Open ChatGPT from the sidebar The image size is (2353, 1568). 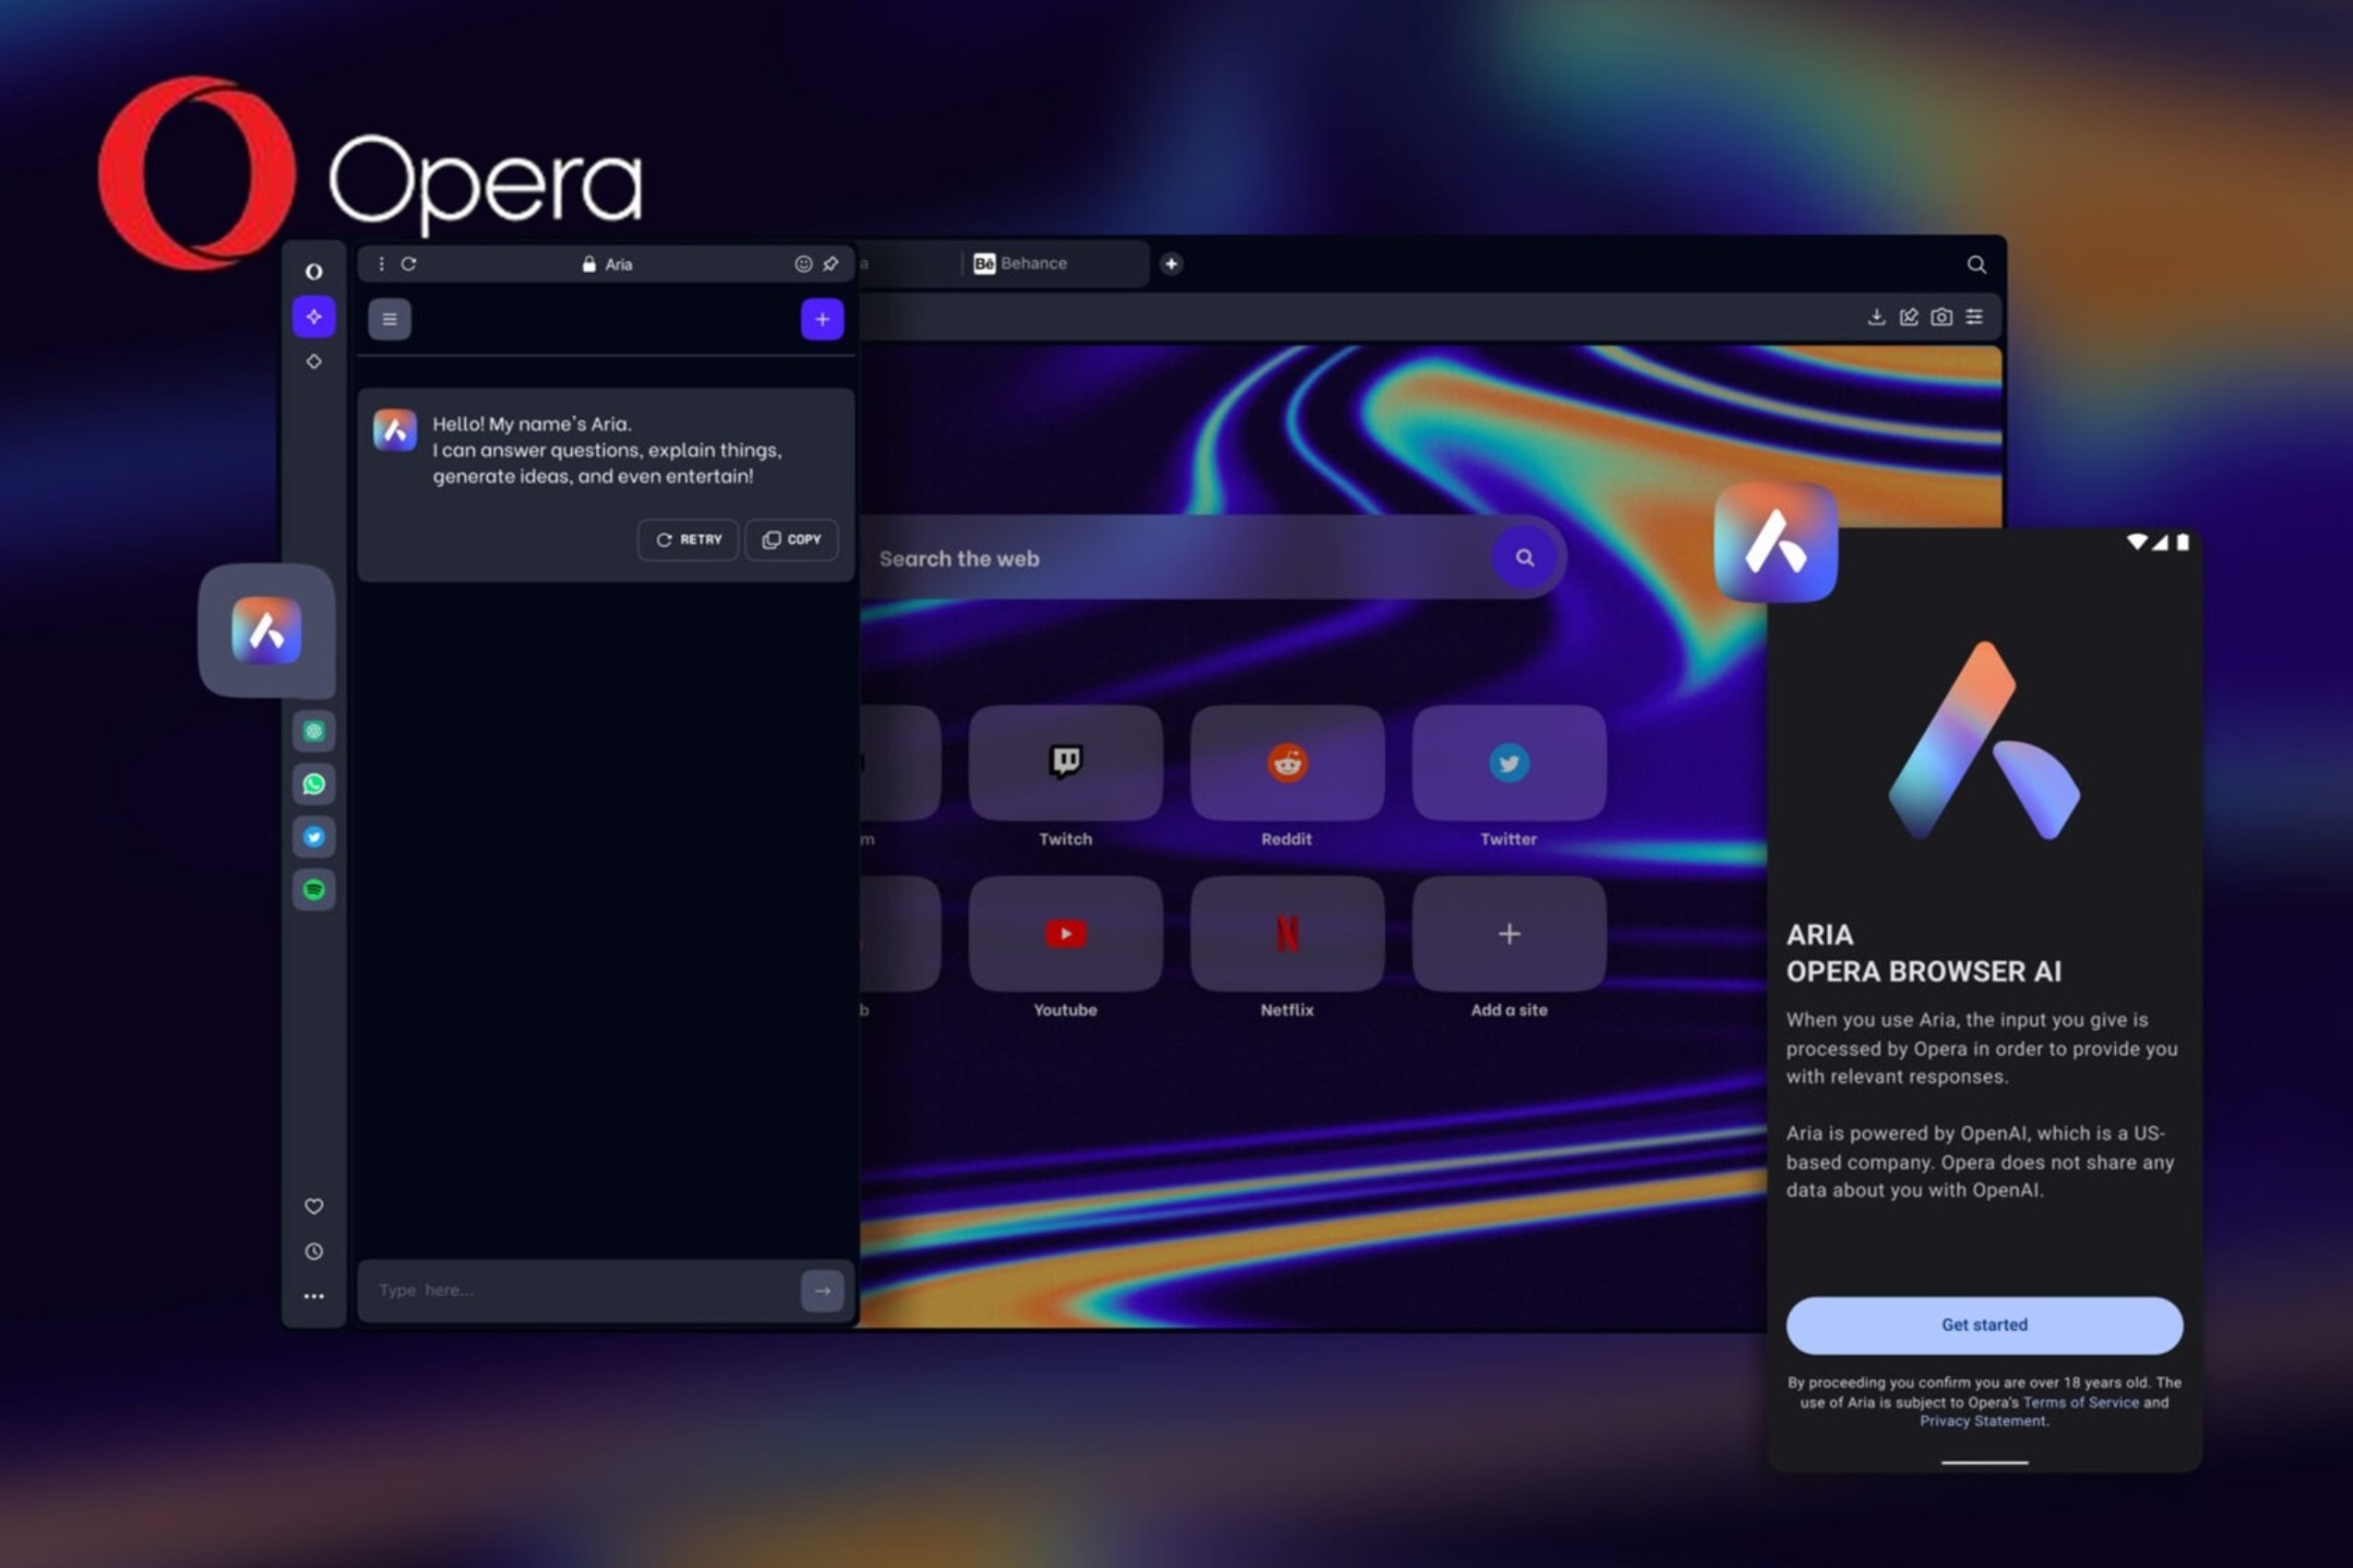[x=313, y=731]
